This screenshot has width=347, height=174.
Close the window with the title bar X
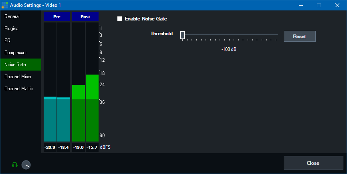[x=337, y=5]
